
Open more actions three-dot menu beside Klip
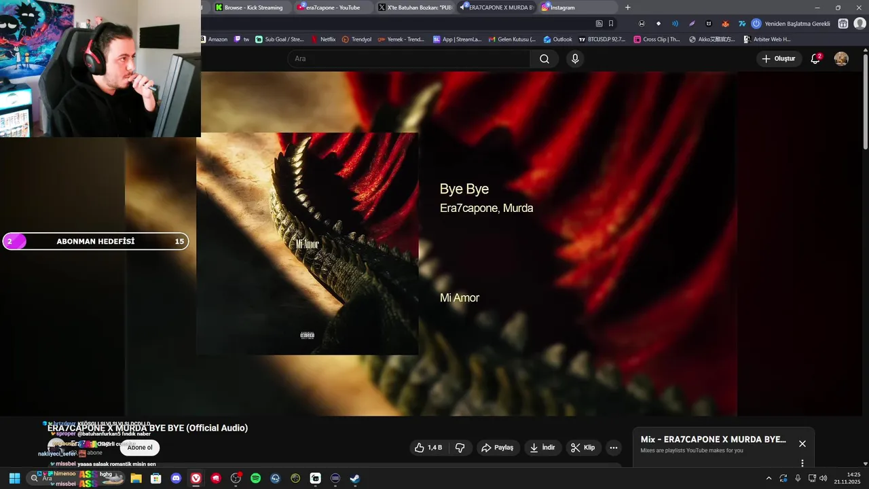tap(614, 448)
